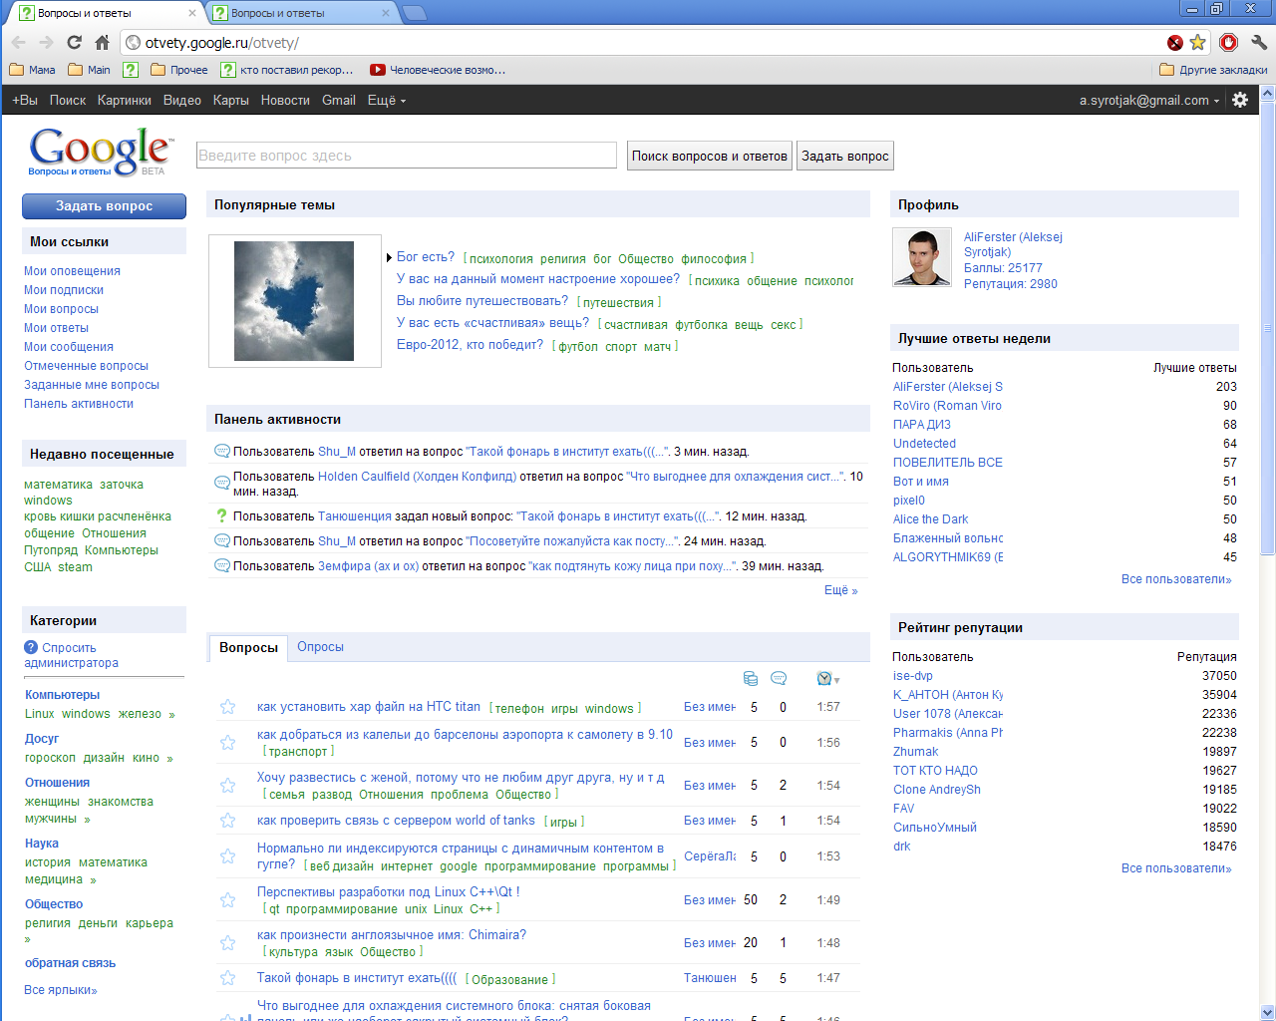Click the browser Forward arrow
The height and width of the screenshot is (1021, 1276).
[46, 42]
